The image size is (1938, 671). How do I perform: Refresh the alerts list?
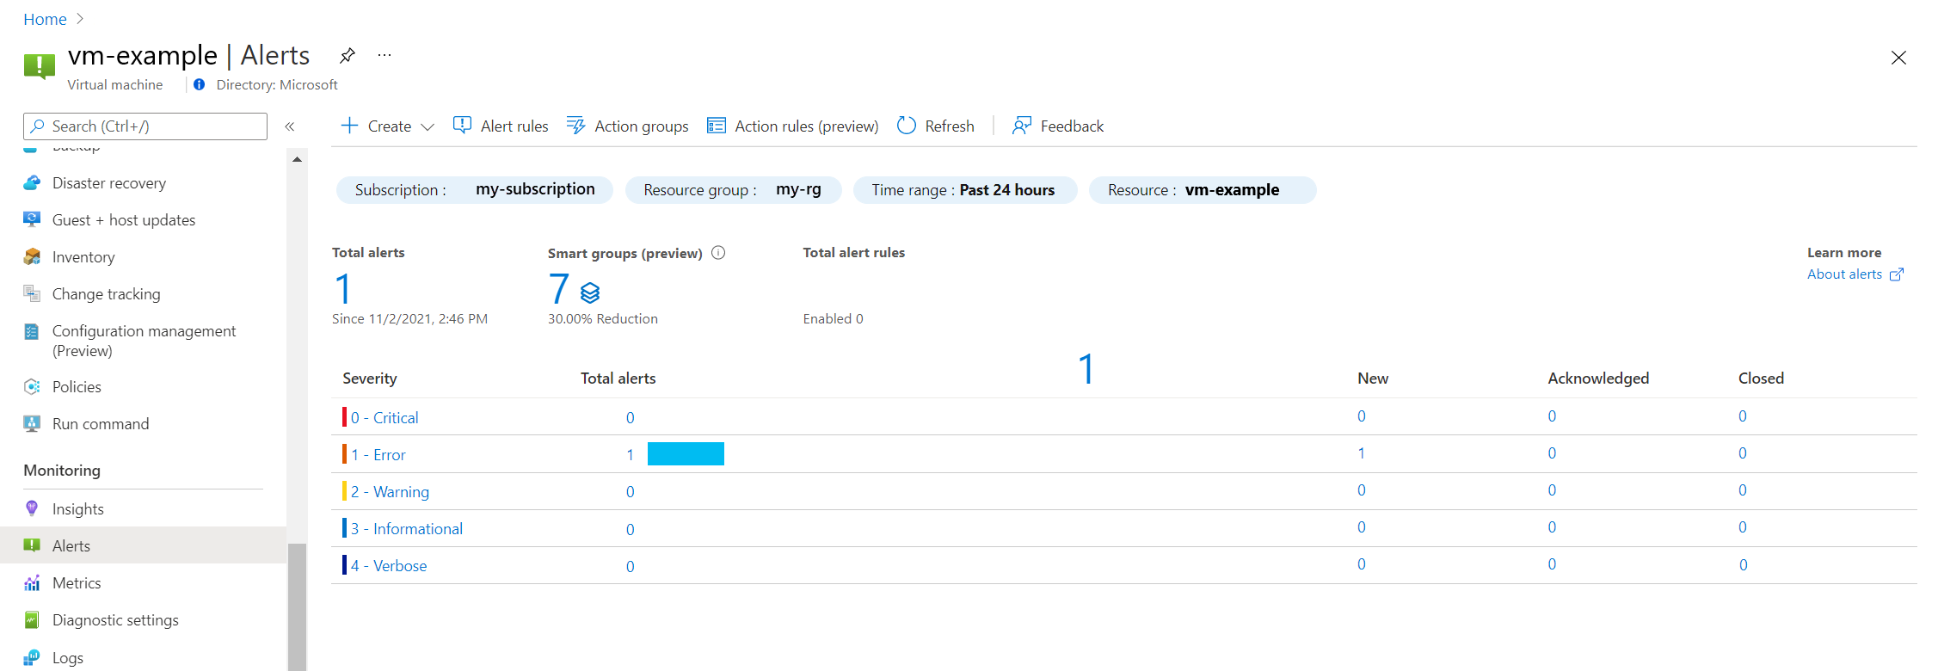pyautogui.click(x=936, y=126)
